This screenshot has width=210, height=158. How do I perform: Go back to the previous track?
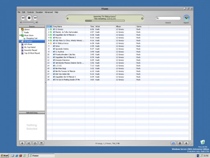(23, 18)
